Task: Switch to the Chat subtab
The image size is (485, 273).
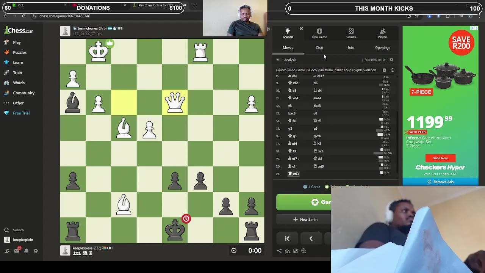Action: 319,48
